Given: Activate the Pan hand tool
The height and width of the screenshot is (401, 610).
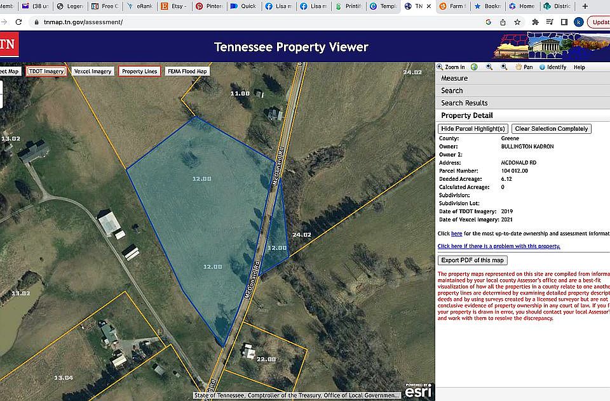Looking at the screenshot, I should pos(524,67).
